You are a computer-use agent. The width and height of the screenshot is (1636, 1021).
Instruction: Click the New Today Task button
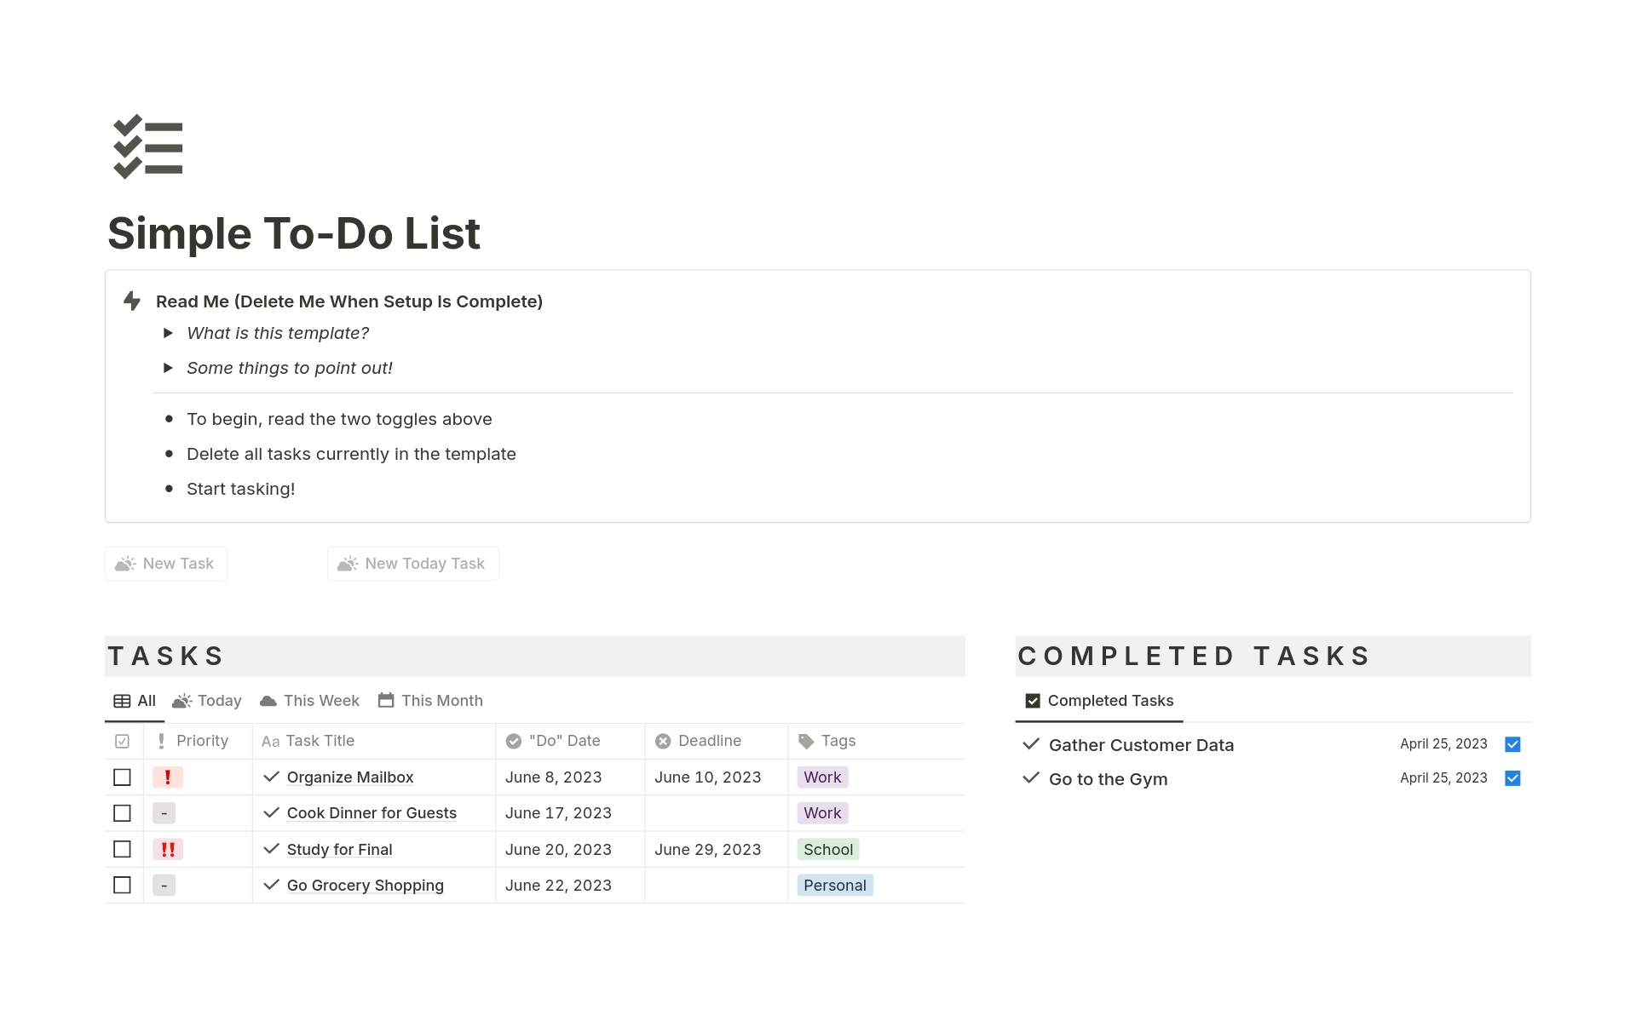412,563
